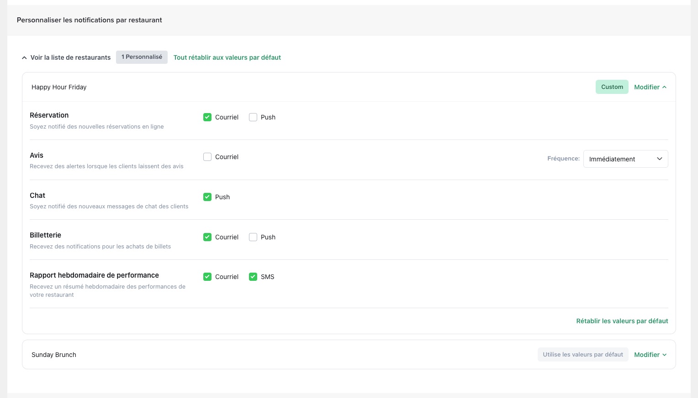Viewport: 698px width, 398px height.
Task: Click 'Rétablir les valeurs par défaut' link
Action: [622, 321]
